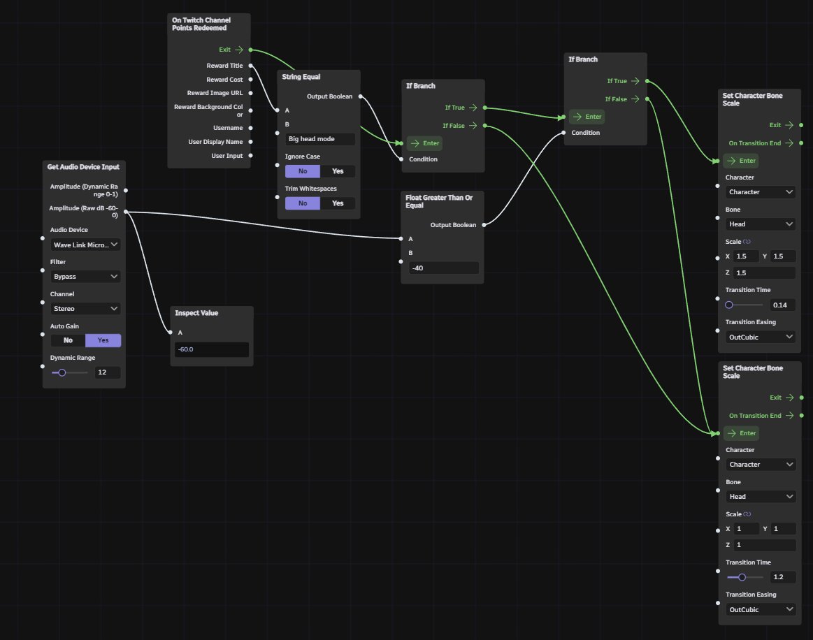813x640 pixels.
Task: Click the Amplitude Raw dB output pin
Action: coord(126,212)
